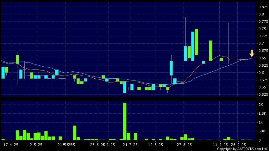This screenshot has height=151, width=269.
Task: Choose the 11-9-25 date label
Action: click(x=220, y=144)
